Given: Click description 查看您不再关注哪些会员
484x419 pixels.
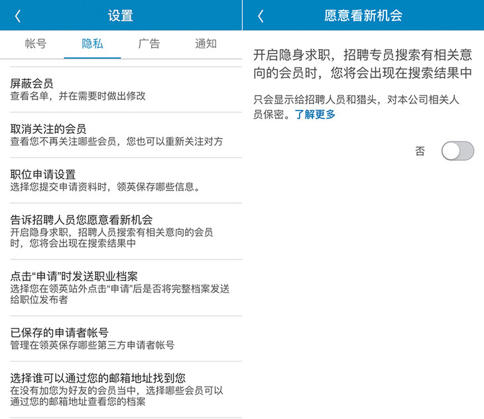Looking at the screenshot, I should (63, 142).
